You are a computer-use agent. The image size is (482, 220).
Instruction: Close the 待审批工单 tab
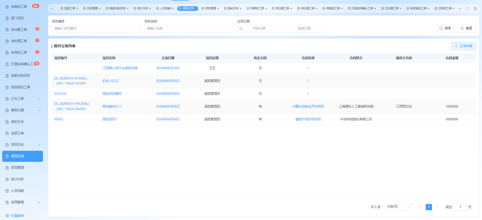pos(266,9)
